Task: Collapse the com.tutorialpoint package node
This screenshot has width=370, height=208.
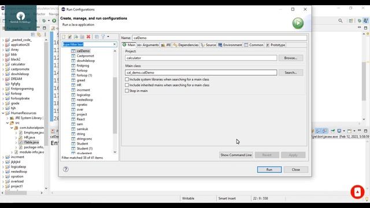Action: point(12,128)
